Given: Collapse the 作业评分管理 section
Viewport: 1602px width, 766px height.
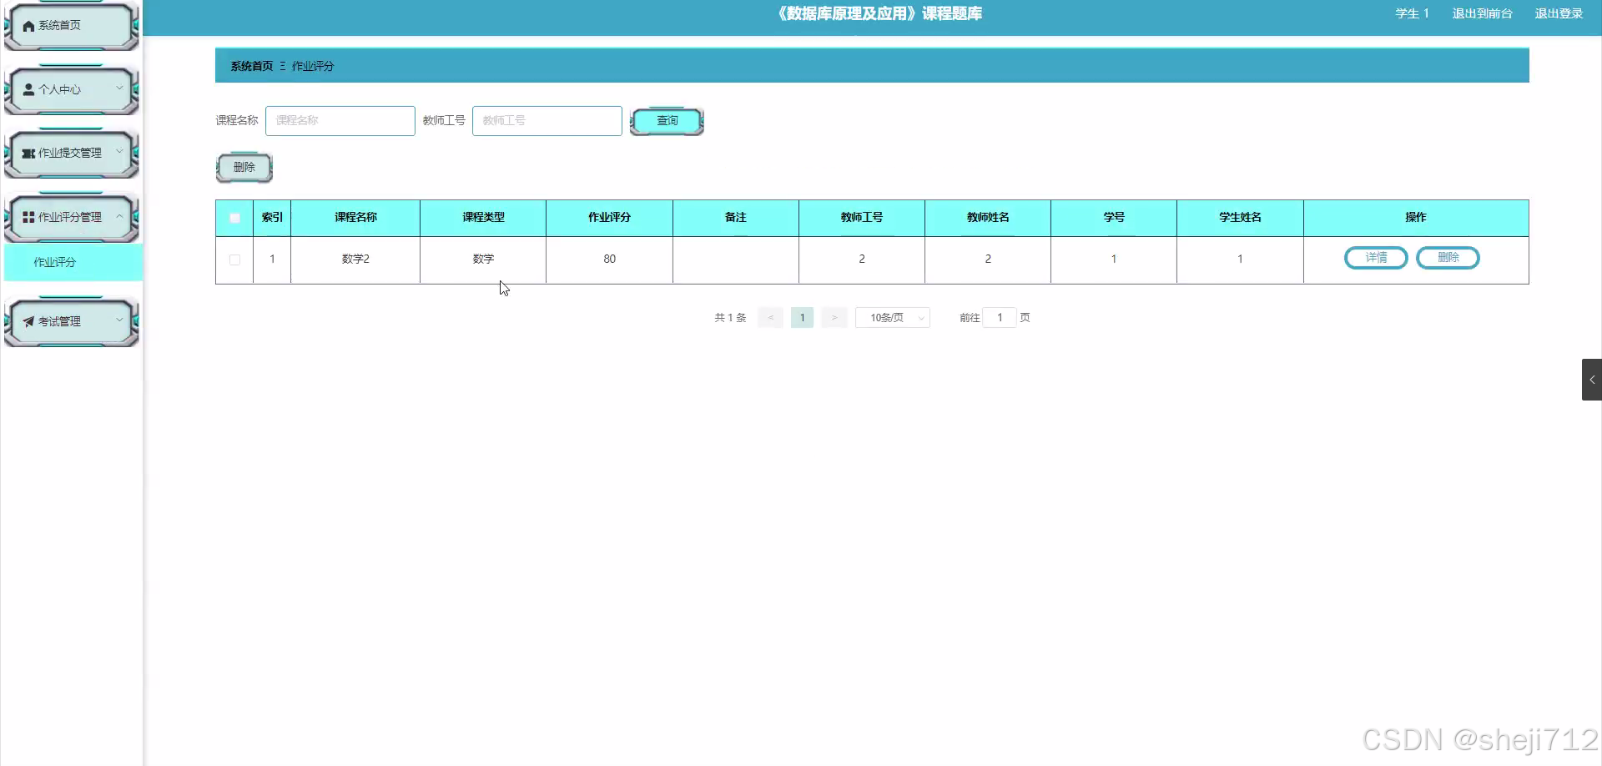Looking at the screenshot, I should (120, 216).
